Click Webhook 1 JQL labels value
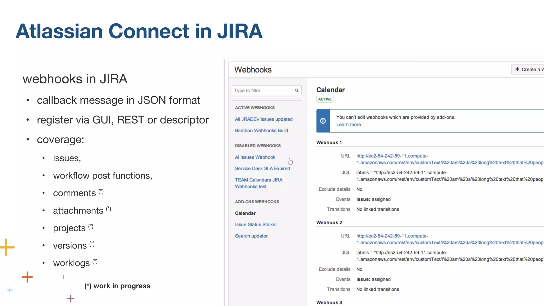The image size is (544, 306). 450,176
